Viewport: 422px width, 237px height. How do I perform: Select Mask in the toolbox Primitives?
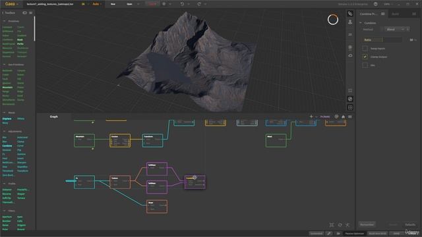[20, 39]
